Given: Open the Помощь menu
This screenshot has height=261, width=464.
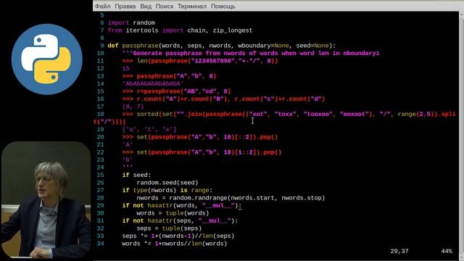Looking at the screenshot, I should pyautogui.click(x=223, y=7).
